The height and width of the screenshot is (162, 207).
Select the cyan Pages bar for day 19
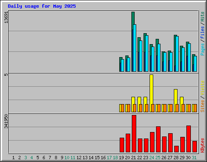[123, 65]
